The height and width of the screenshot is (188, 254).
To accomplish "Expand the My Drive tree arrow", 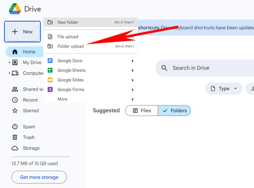I will (x=9, y=62).
